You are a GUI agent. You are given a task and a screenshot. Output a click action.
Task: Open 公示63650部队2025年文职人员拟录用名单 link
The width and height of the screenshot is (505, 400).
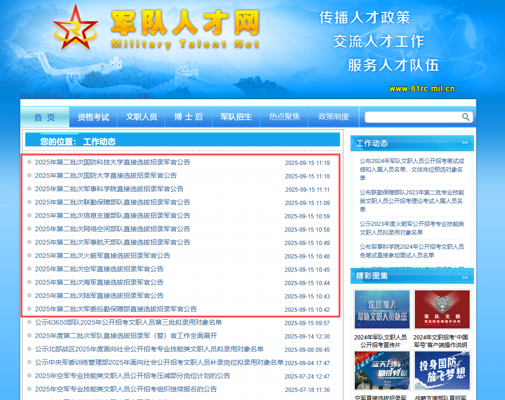click(x=128, y=322)
